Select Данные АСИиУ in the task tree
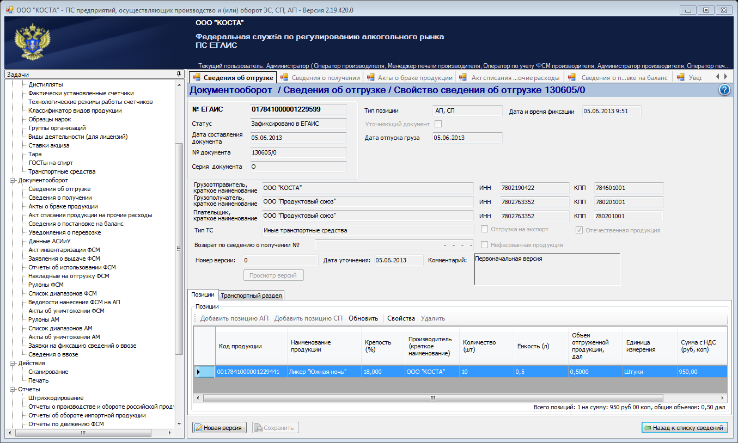The image size is (738, 443). click(x=50, y=241)
